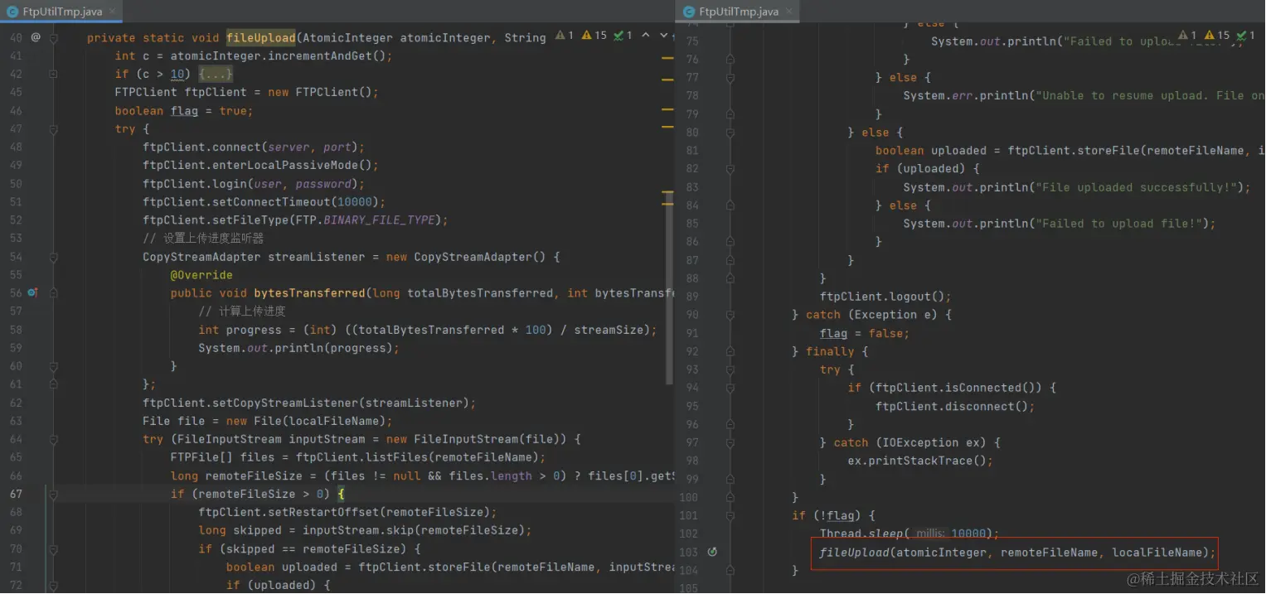Screen dimensions: 1266x594
Task: Click the override gutter icon on line 56
Action: pyautogui.click(x=32, y=293)
